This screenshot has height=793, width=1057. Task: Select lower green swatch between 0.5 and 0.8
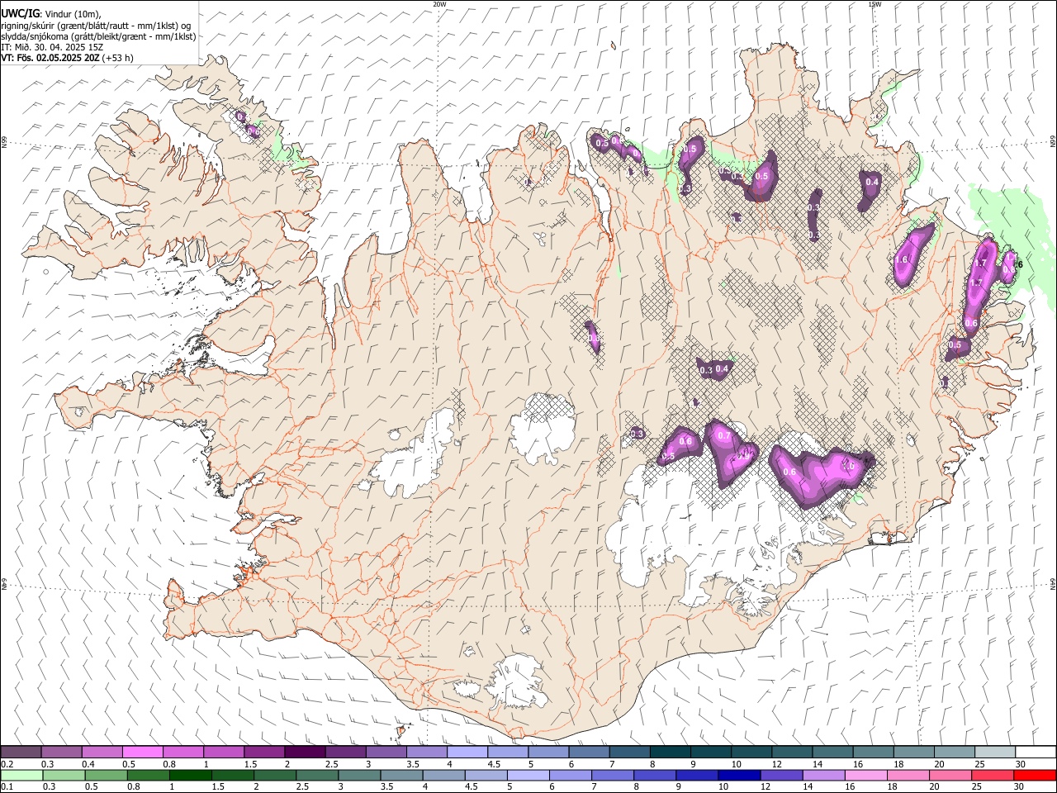(x=107, y=776)
